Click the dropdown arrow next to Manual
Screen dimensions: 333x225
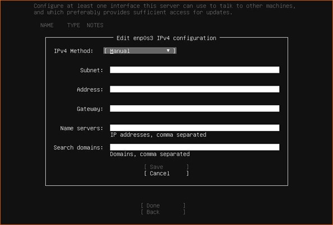coord(168,50)
